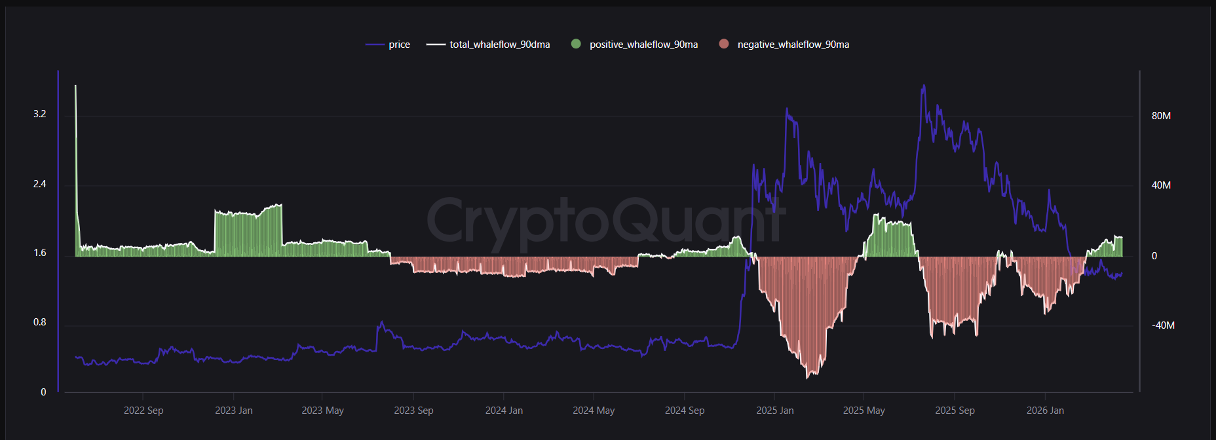This screenshot has width=1216, height=440.
Task: Click the 3.2 value on the left axis
Action: pos(40,114)
